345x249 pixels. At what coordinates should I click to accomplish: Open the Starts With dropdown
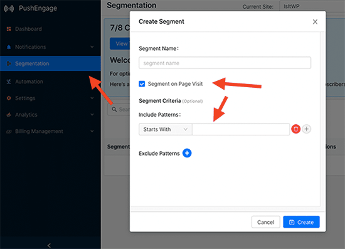coord(165,129)
